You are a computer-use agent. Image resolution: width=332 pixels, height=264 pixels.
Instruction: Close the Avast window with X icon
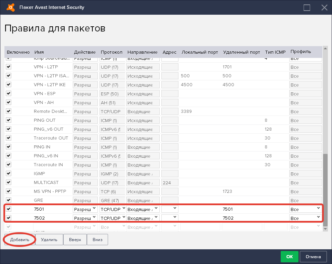(324, 8)
